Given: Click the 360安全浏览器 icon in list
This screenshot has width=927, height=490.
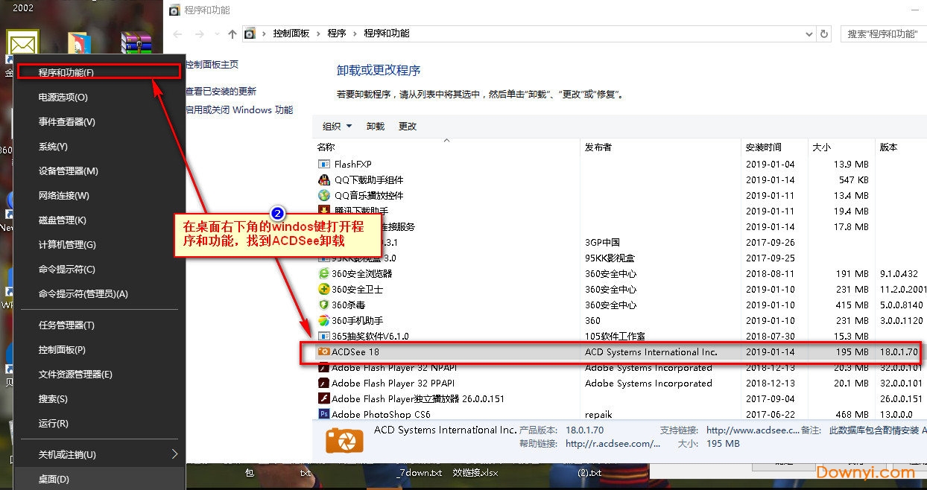Looking at the screenshot, I should point(324,273).
